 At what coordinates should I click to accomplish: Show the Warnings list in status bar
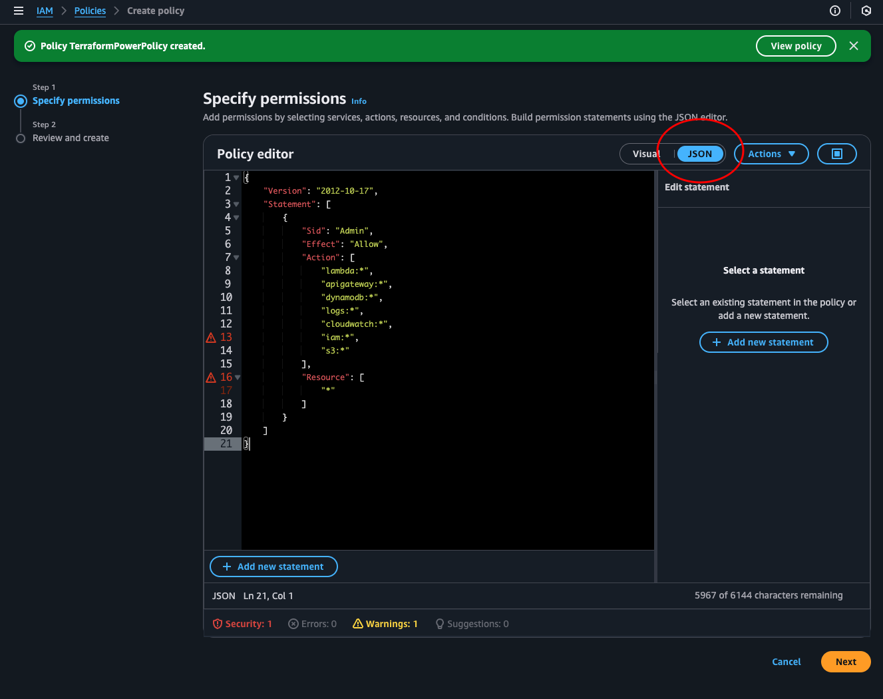click(x=385, y=624)
